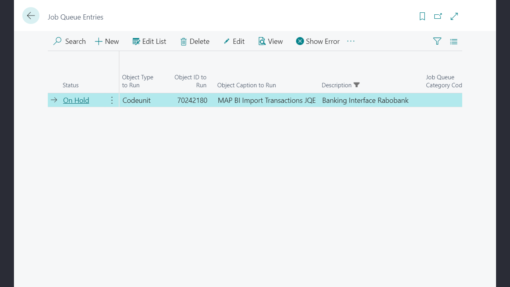Show Error for the selected entry

pyautogui.click(x=318, y=41)
